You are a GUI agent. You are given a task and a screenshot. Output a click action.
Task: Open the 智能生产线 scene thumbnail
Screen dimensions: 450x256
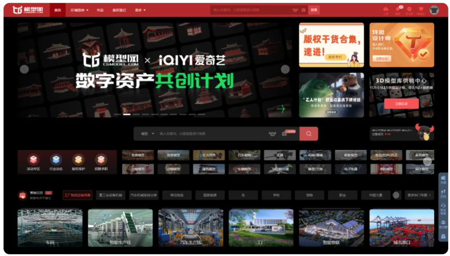coord(120,228)
